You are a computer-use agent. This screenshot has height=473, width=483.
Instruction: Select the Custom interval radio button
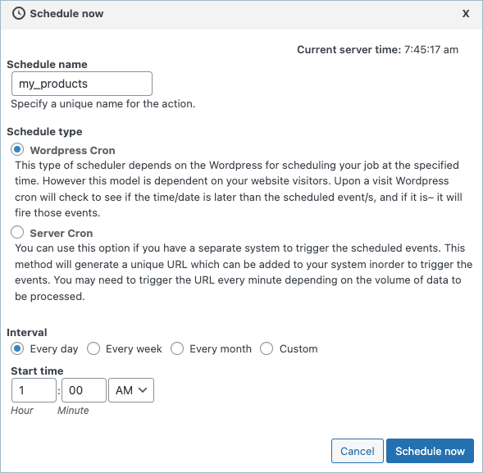pyautogui.click(x=267, y=348)
